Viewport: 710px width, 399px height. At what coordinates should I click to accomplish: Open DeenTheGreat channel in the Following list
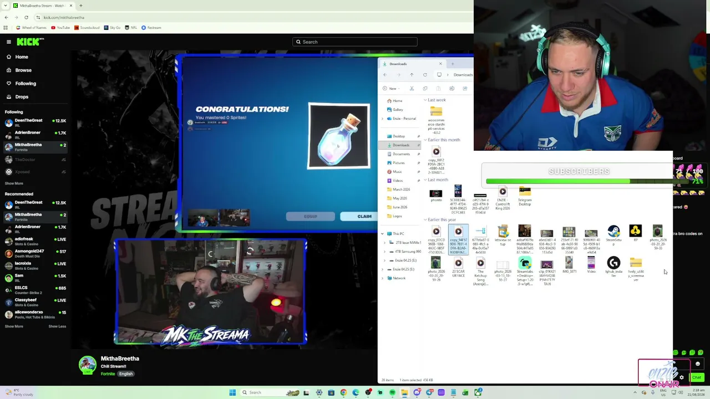click(34, 122)
